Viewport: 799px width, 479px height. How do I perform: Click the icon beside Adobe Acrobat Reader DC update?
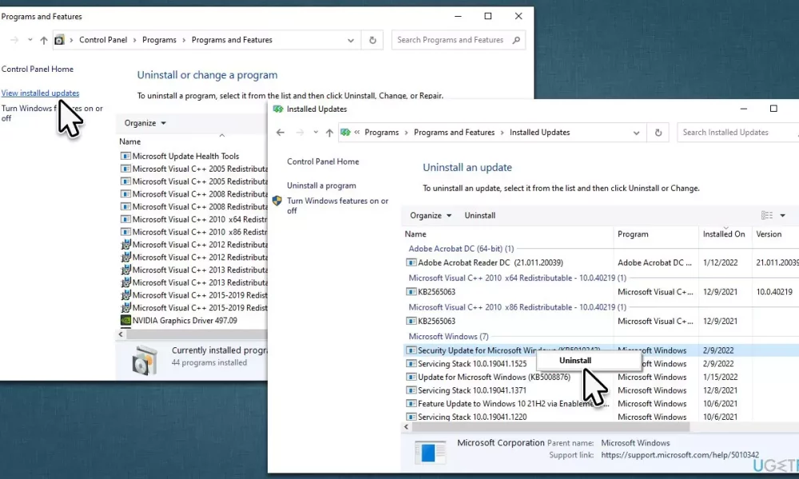click(411, 263)
